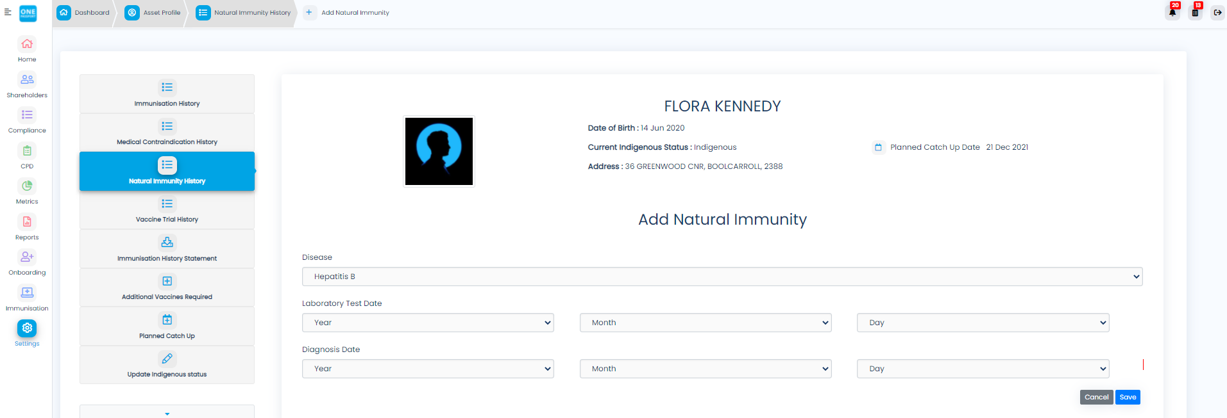1227x418 pixels.
Task: Click the ONE logo icon
Action: 28,13
